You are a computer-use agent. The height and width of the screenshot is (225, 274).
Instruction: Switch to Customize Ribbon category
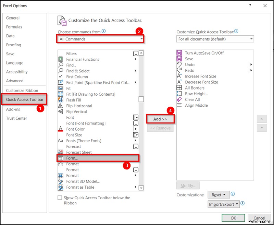click(x=22, y=91)
